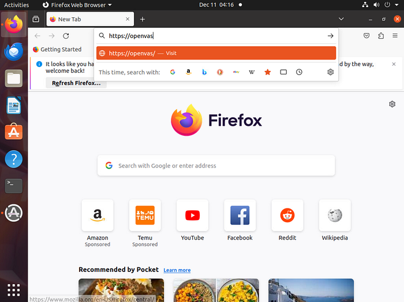Viewport: 404px width, 302px height.
Task: Search with Google one-off icon
Action: [x=173, y=72]
